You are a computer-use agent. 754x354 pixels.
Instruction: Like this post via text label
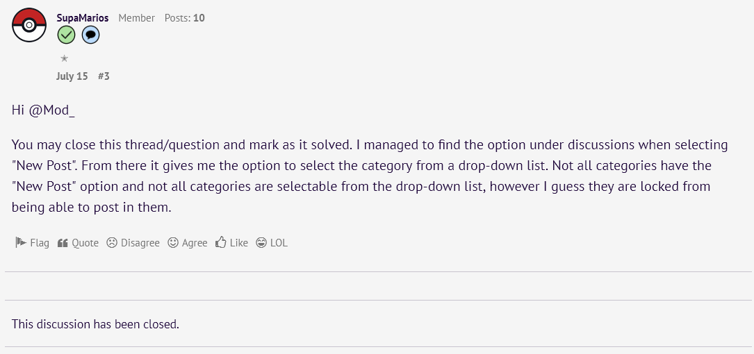[238, 243]
